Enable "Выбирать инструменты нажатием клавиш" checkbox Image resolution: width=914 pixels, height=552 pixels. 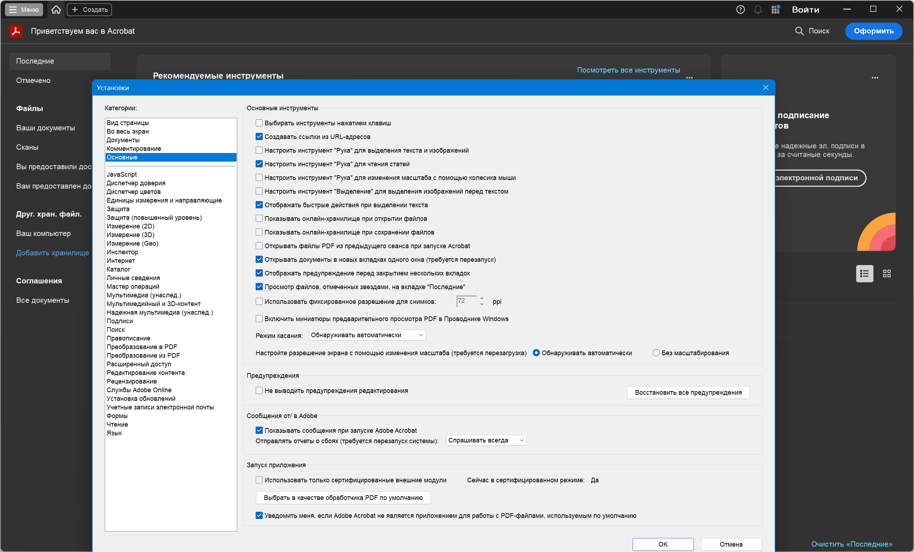(259, 123)
